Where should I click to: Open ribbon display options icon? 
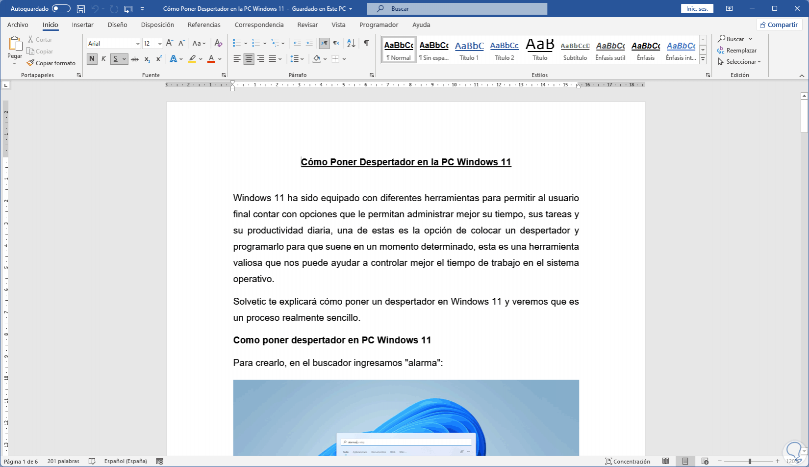(x=730, y=9)
